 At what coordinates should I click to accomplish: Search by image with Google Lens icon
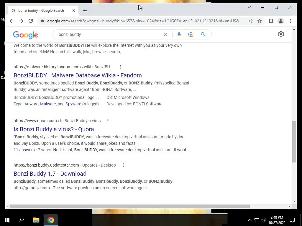click(191, 34)
